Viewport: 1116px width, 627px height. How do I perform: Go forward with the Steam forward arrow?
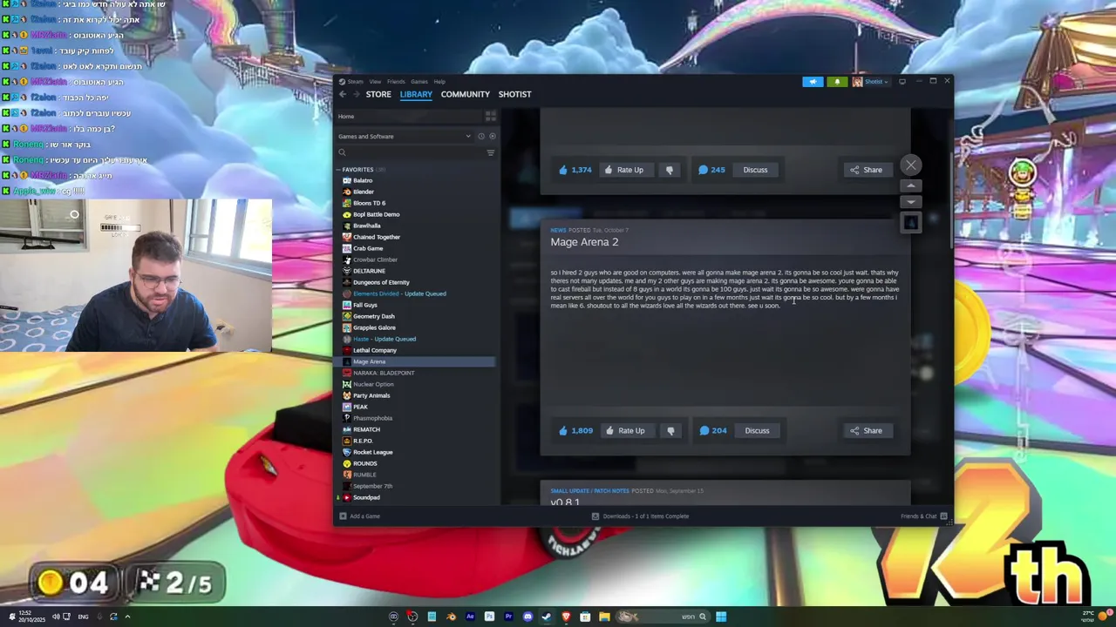(355, 94)
